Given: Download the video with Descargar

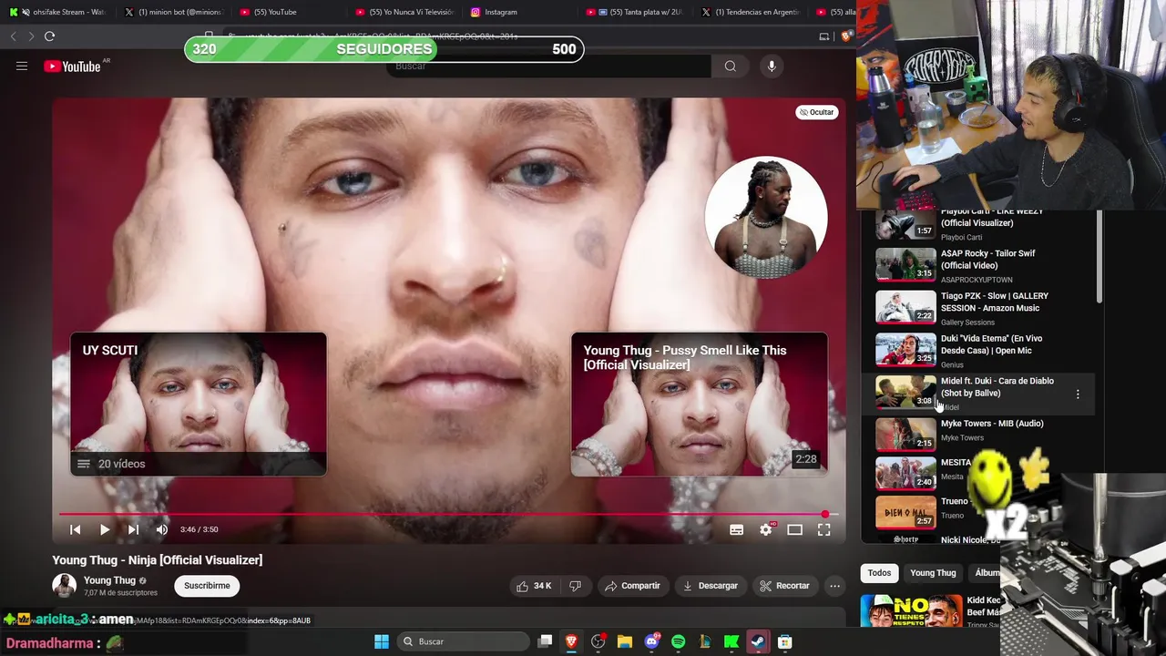Looking at the screenshot, I should click(x=710, y=586).
